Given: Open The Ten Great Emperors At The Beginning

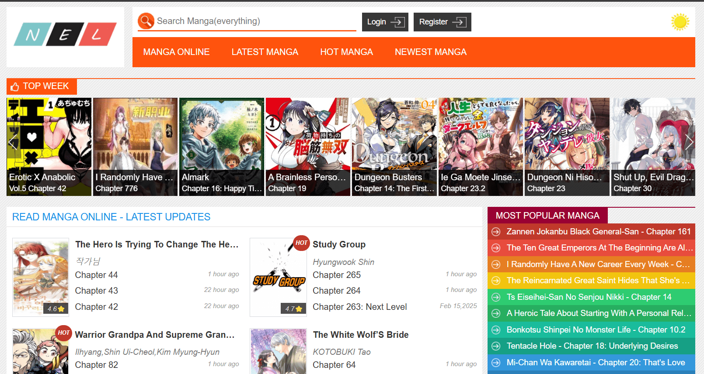Looking at the screenshot, I should coord(599,248).
